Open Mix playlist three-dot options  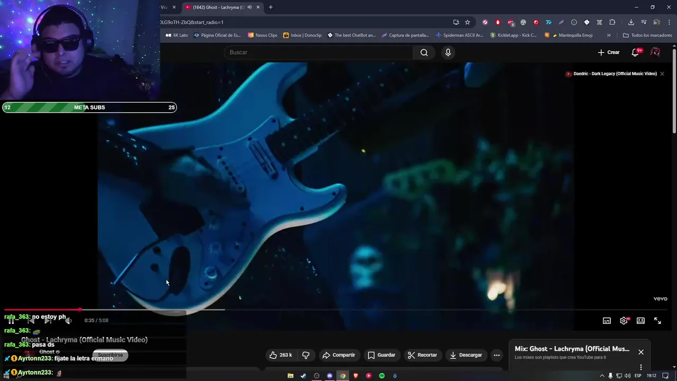pos(641,367)
